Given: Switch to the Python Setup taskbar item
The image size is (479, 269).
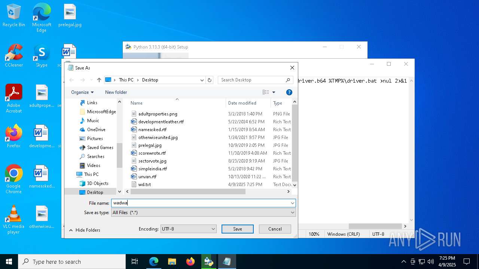Looking at the screenshot, I should pos(208,262).
